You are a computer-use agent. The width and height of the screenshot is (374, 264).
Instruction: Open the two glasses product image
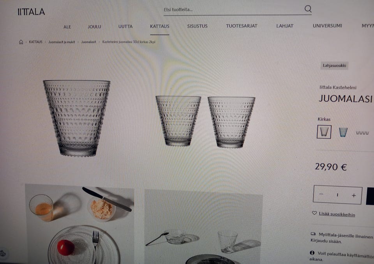click(205, 122)
